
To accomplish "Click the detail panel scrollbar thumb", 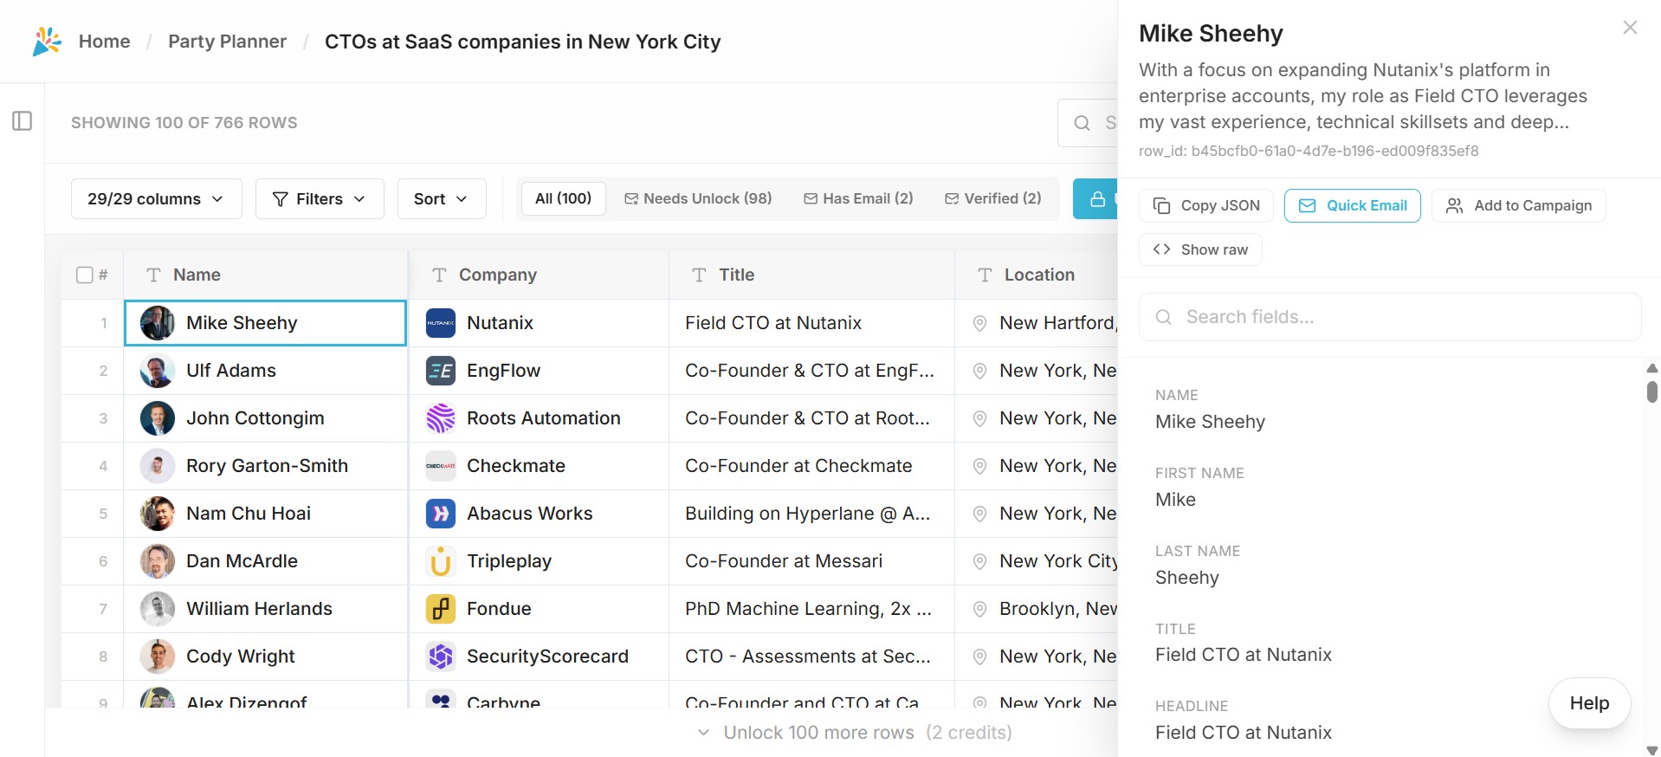I will (x=1651, y=391).
